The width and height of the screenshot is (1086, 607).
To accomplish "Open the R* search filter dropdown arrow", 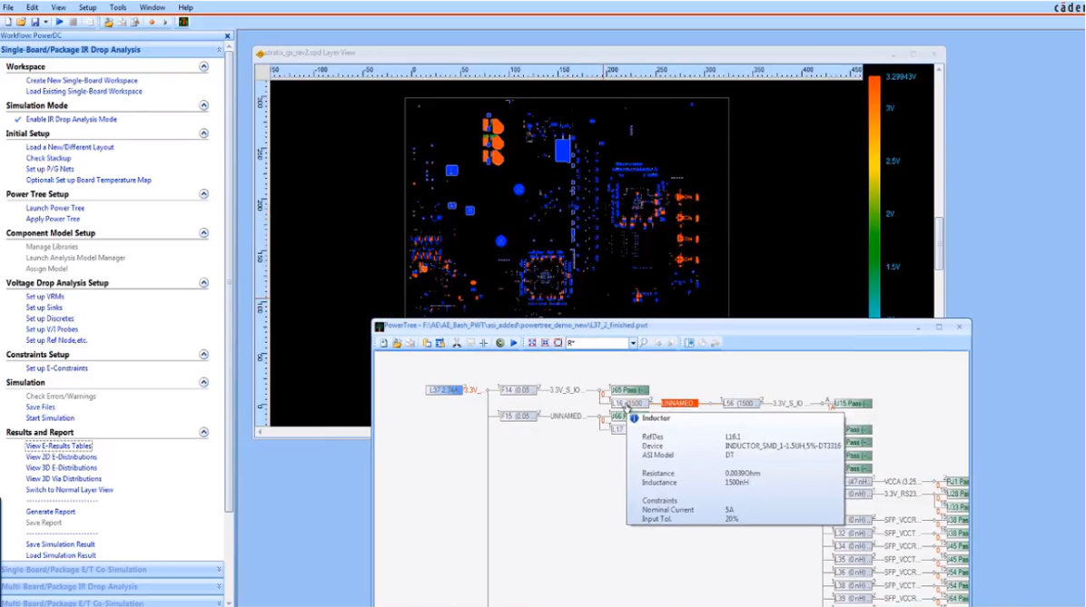I will [633, 343].
